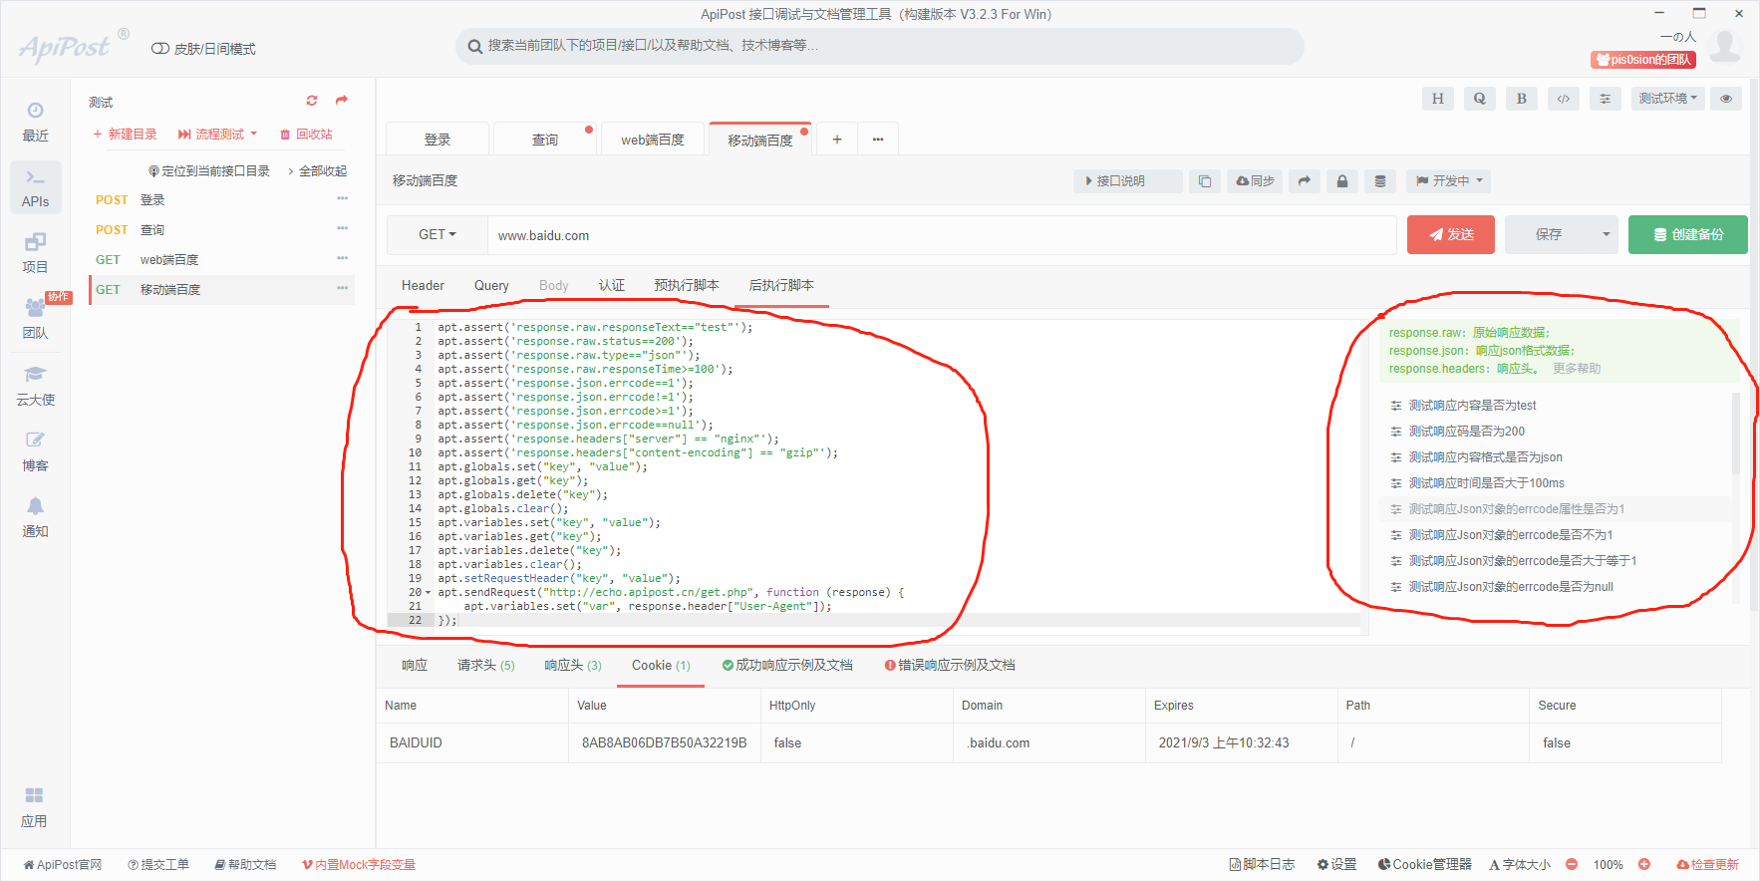Click the share arrow in the 测试 panel header
The width and height of the screenshot is (1760, 881).
342,101
